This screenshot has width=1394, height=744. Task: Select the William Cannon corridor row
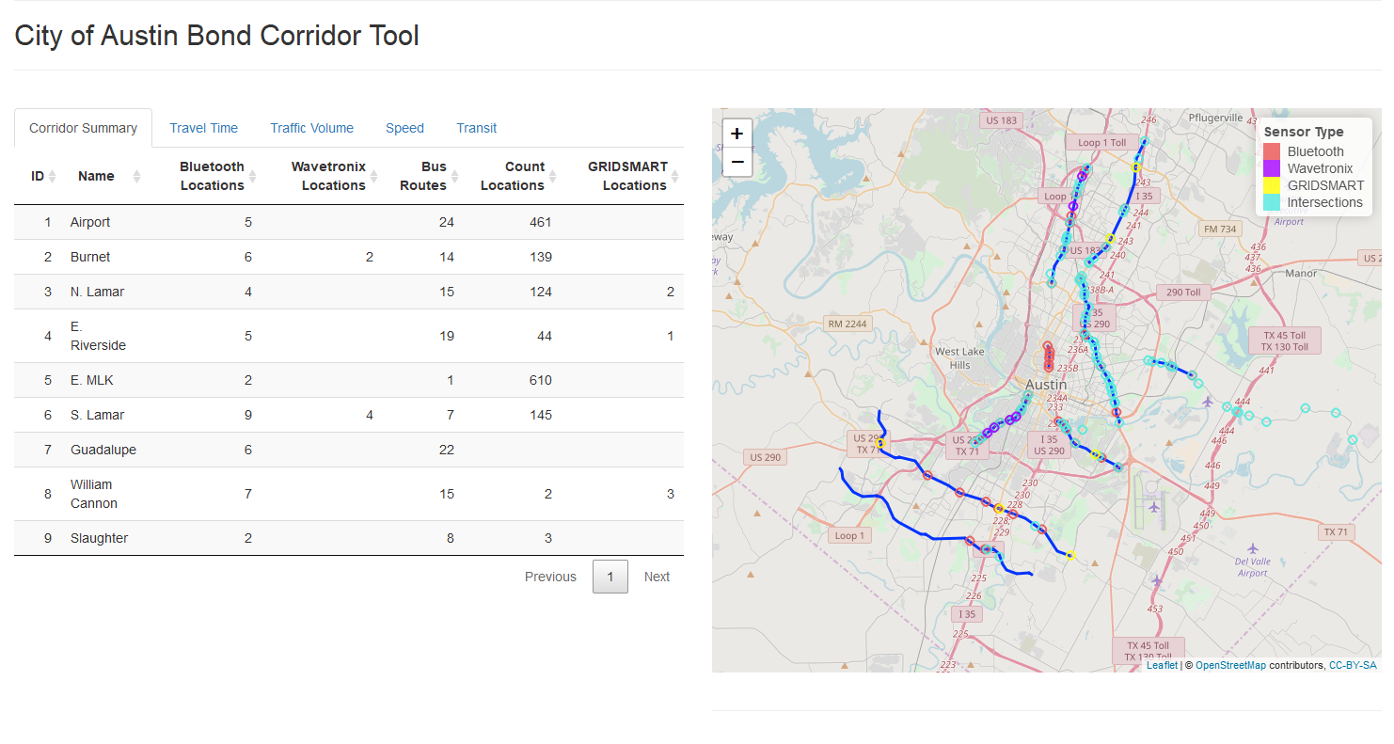click(x=349, y=494)
